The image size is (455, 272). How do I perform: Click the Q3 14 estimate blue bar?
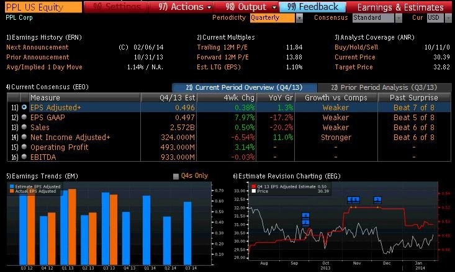187,233
